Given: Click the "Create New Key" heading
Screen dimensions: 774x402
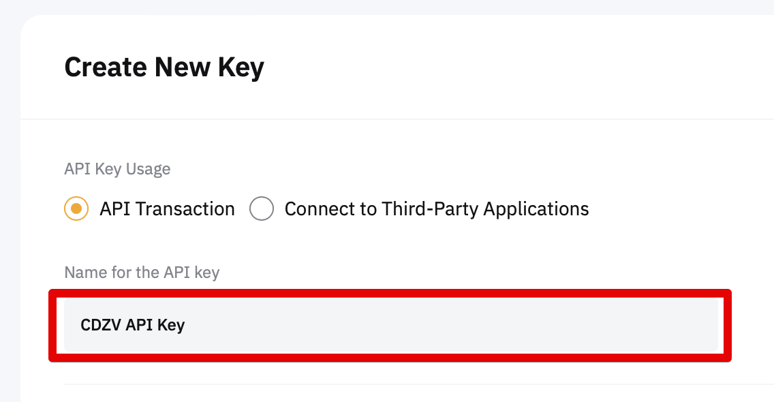Looking at the screenshot, I should pos(164,67).
